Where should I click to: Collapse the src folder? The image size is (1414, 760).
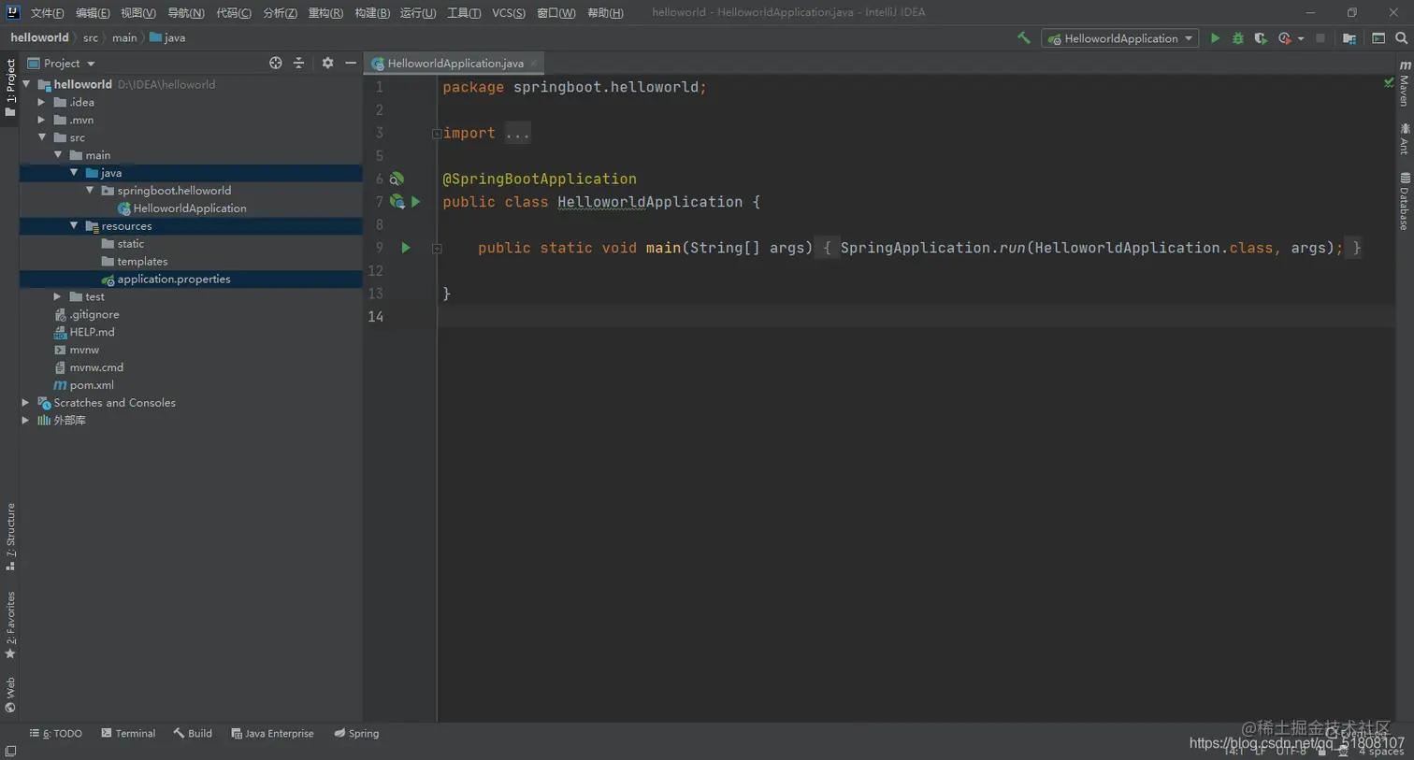pyautogui.click(x=42, y=137)
